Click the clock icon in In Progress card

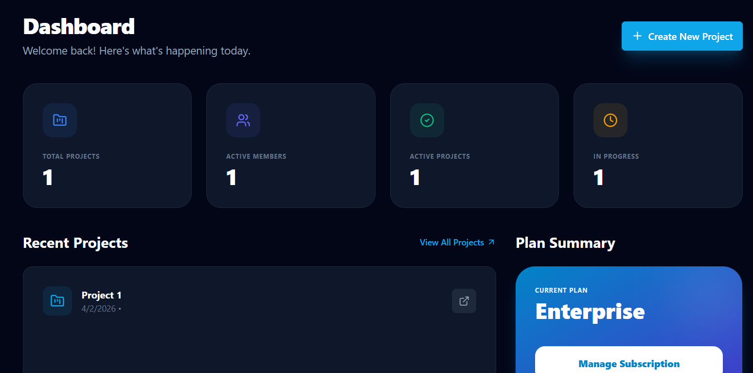610,120
